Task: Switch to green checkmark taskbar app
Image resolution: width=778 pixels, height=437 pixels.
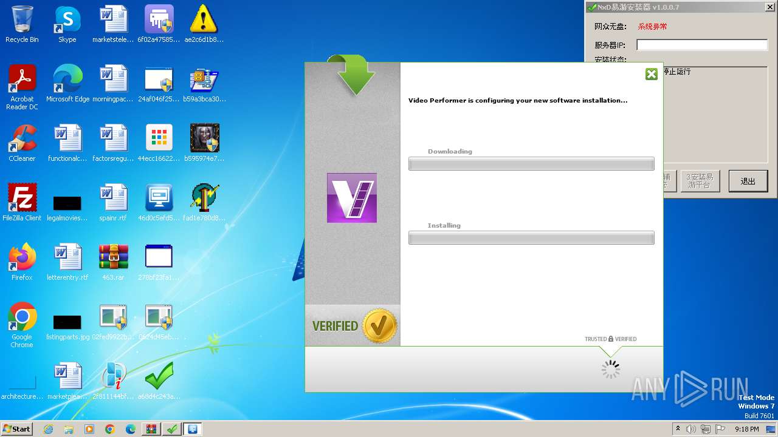Action: 172,429
